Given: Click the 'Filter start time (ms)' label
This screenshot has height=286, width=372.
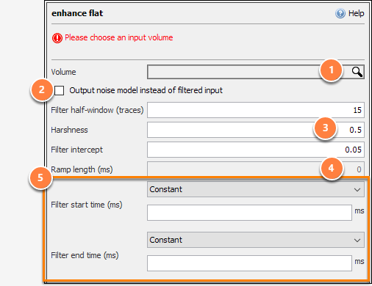Looking at the screenshot, I should (x=87, y=205).
